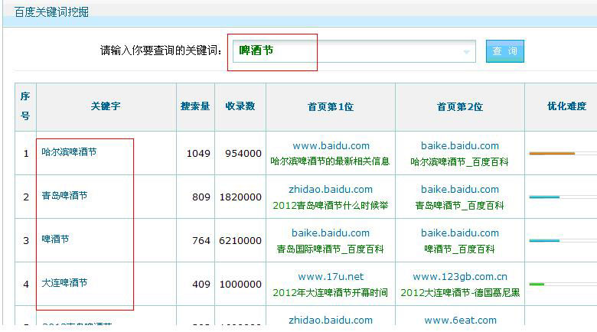Click the 百度关键词挖掘 page title
The width and height of the screenshot is (597, 332).
coord(51,11)
